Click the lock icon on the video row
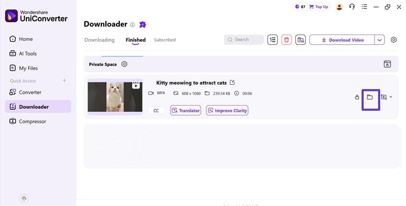 click(x=357, y=97)
